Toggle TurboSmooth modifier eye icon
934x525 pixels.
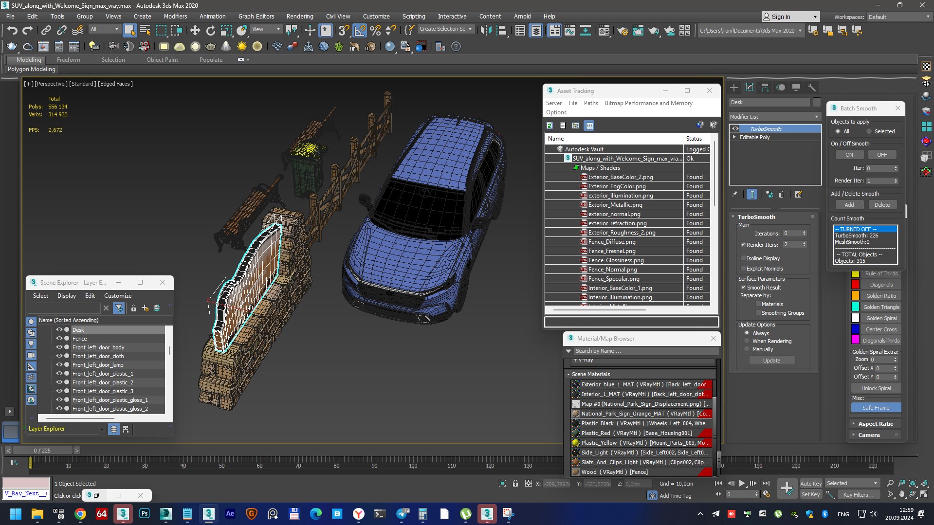pos(735,129)
